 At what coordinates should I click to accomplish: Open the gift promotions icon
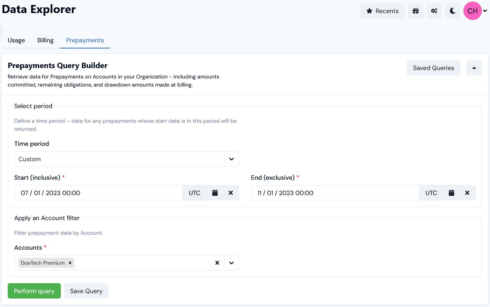click(x=415, y=11)
